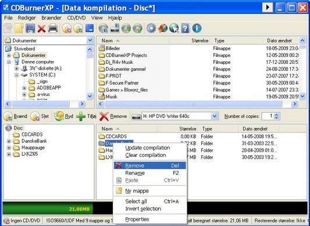
Task: Expand the ADOBEAPP folder node
Action: click(x=24, y=88)
